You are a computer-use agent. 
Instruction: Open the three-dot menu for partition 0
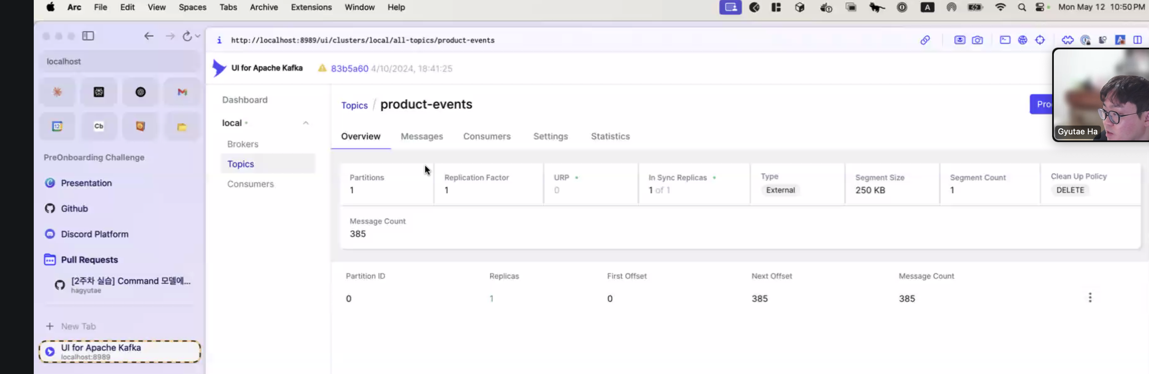1090,297
